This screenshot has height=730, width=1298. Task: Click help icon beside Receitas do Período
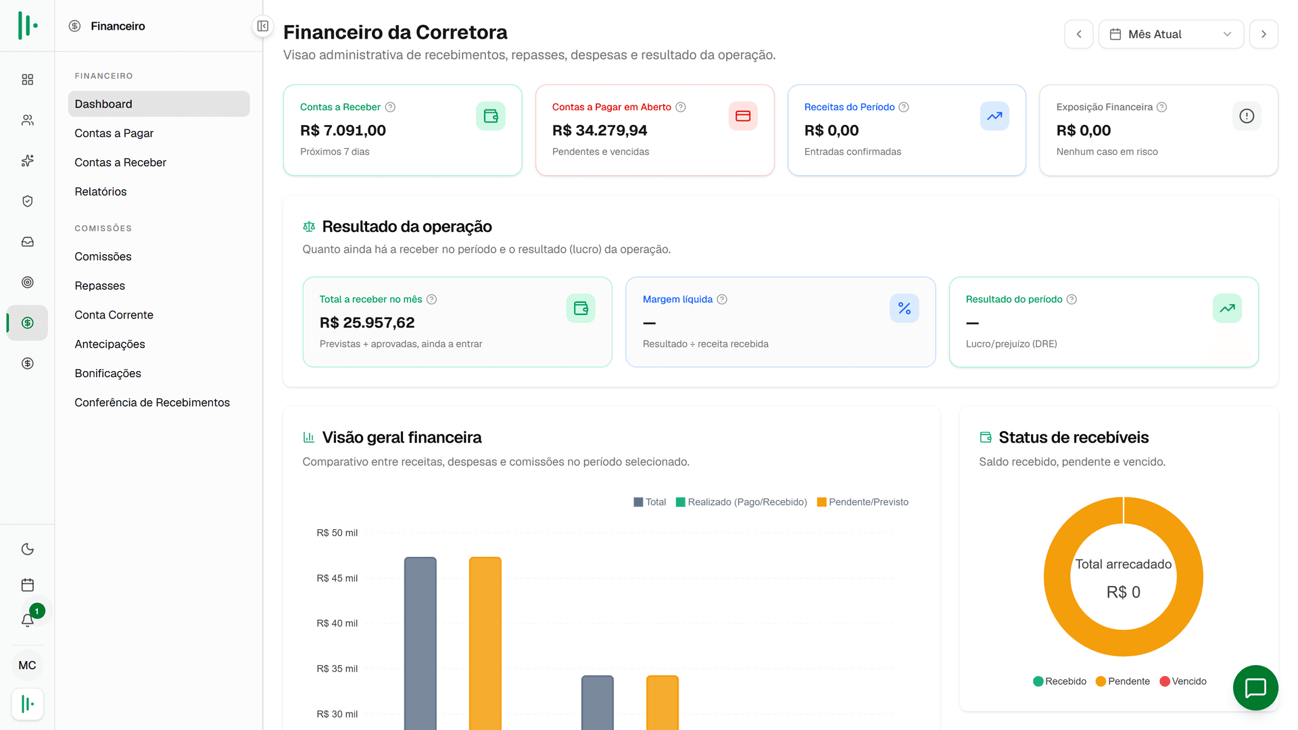pos(904,107)
